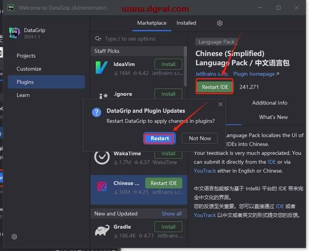The image size is (309, 251).
Task: Open the settings gear at the sidebar bottom
Action: point(14,237)
